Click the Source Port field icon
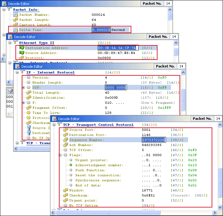 coord(66,130)
